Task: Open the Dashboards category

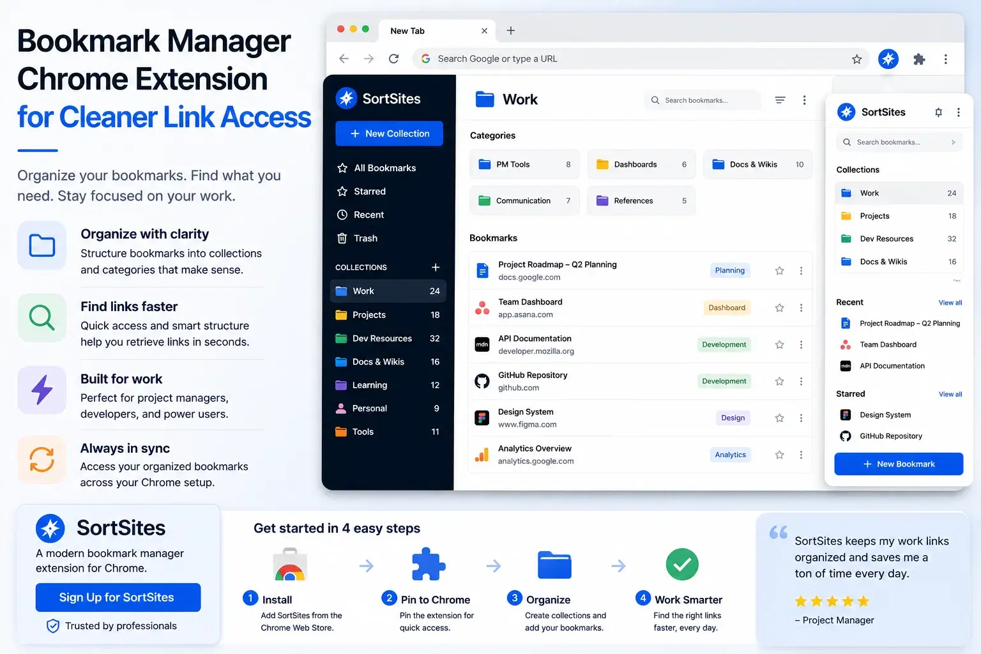Action: point(641,164)
